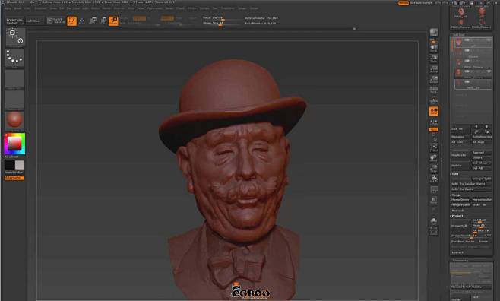Screen dimensions: 500x301
Task: Toggle the Rgb button
Action: click(139, 18)
